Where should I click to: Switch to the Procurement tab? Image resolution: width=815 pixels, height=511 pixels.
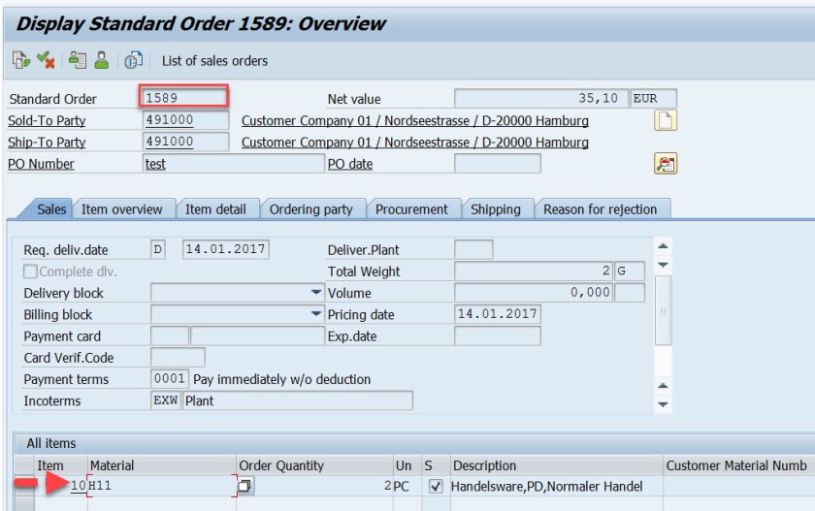pos(411,209)
